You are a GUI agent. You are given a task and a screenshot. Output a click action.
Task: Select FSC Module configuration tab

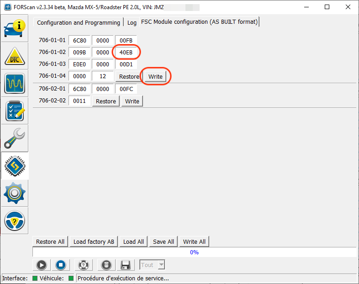click(x=200, y=22)
